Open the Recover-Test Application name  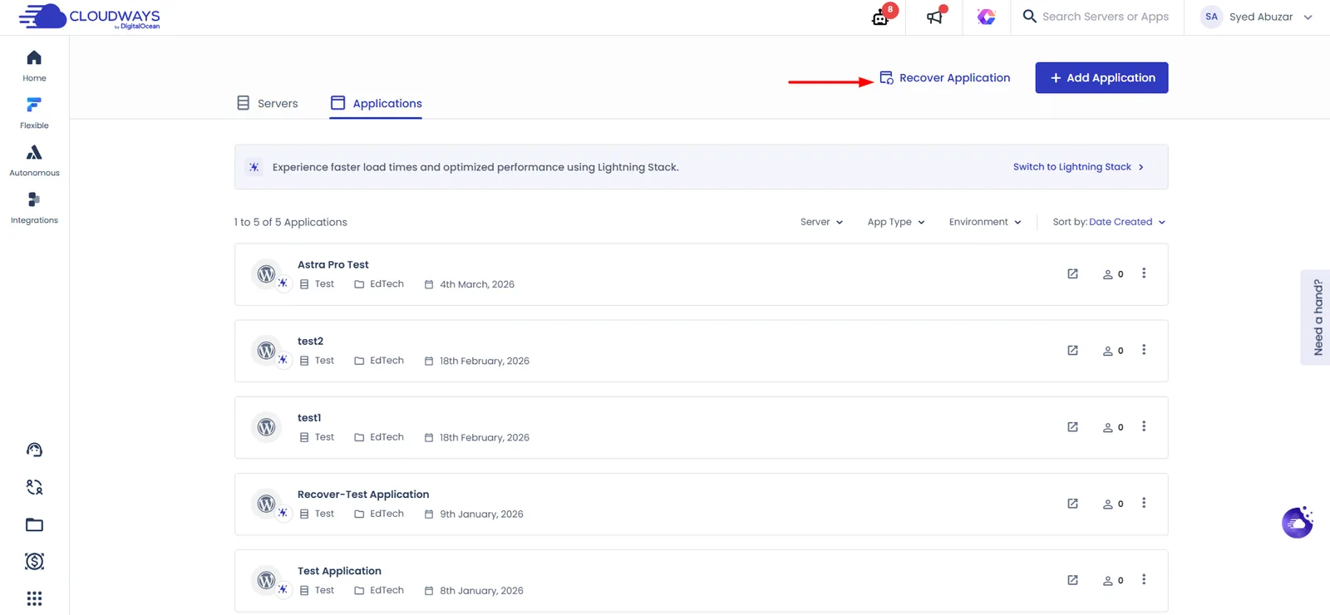(x=363, y=494)
